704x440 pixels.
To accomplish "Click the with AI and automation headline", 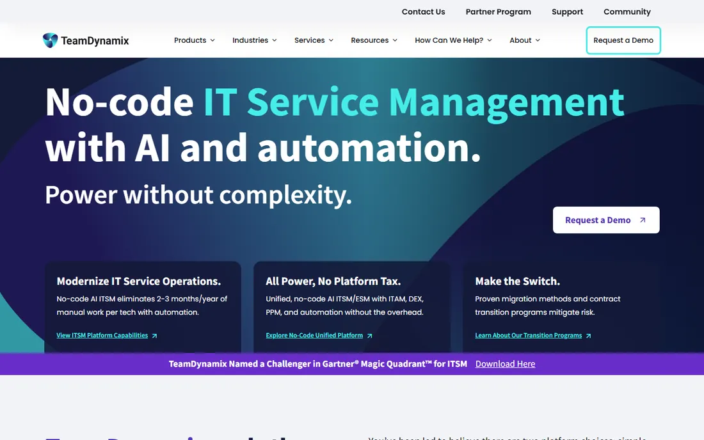I will pyautogui.click(x=262, y=147).
